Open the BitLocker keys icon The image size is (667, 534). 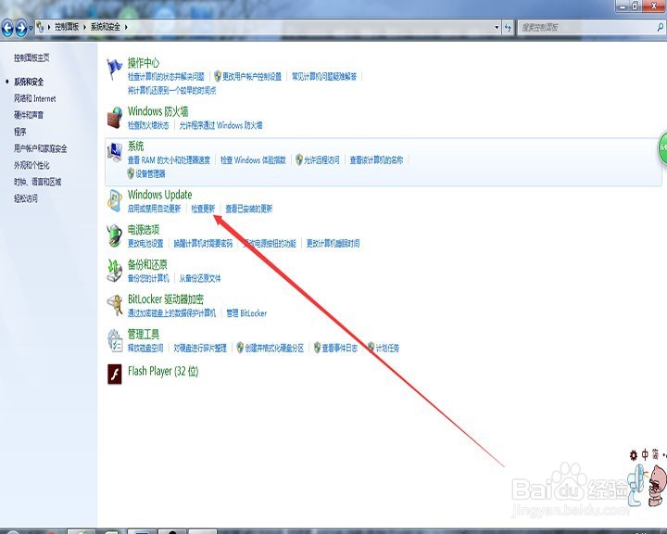click(115, 305)
